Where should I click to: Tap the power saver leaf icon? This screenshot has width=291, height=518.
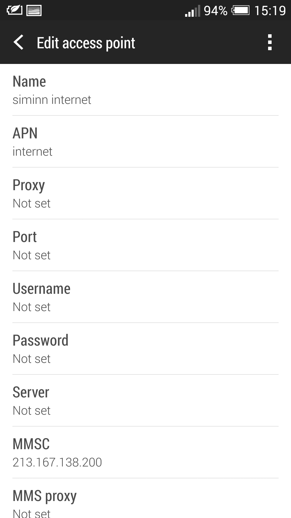[14, 10]
